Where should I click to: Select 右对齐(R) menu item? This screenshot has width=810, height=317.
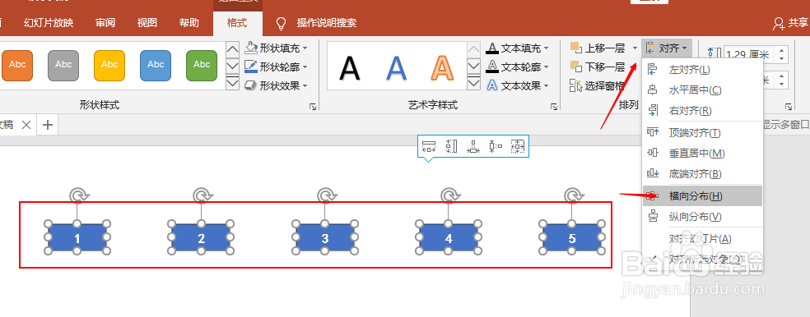tap(702, 111)
